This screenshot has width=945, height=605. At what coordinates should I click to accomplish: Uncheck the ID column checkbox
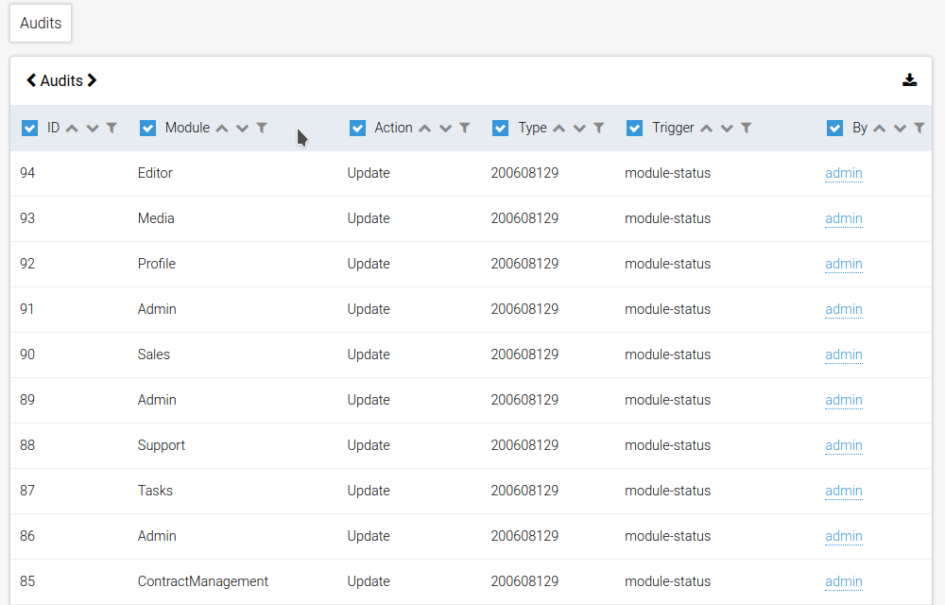[29, 127]
